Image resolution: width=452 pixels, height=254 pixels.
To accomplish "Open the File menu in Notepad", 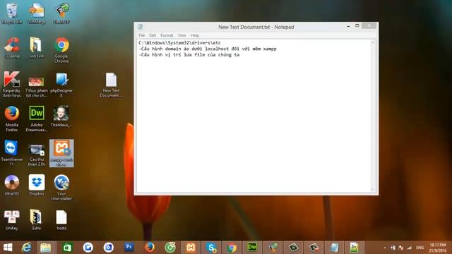I will 141,35.
